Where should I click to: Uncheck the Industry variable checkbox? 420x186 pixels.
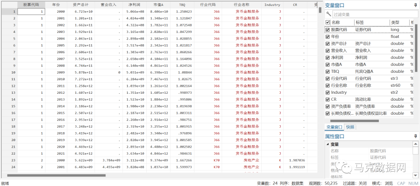(327, 92)
